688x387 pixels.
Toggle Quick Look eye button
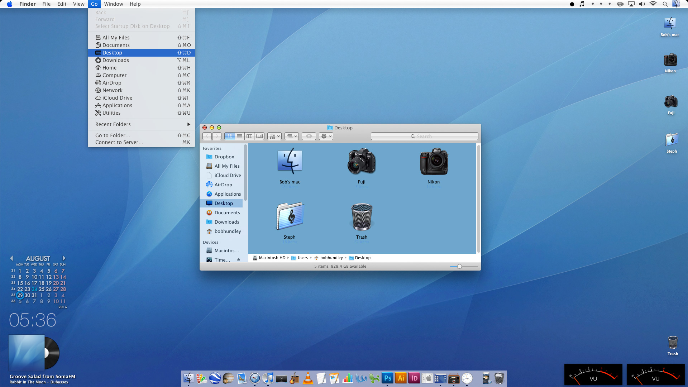pyautogui.click(x=309, y=136)
